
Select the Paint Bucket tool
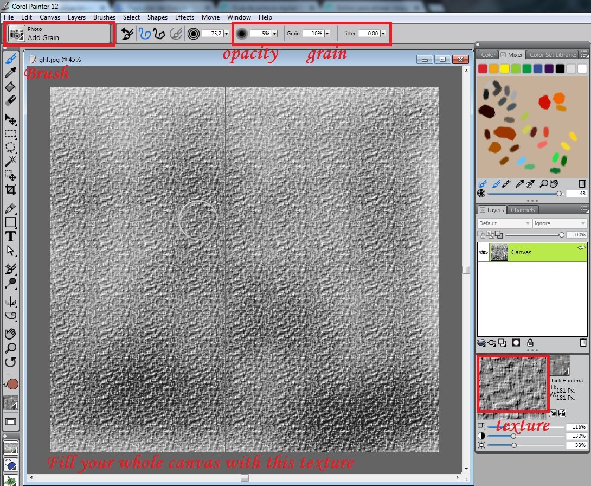coord(10,87)
